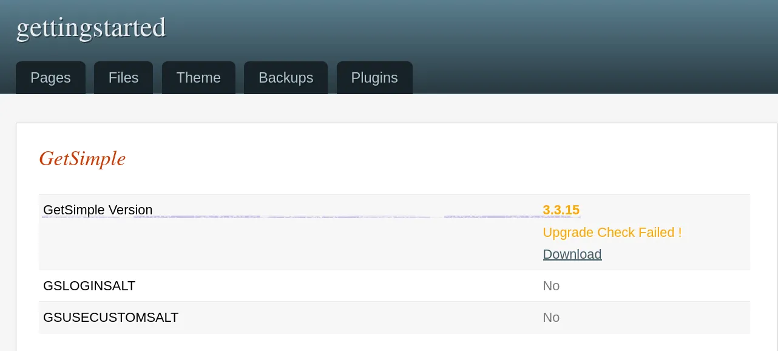The image size is (778, 351).
Task: Click the No value for GSUSECUSTOMSALT
Action: tap(551, 317)
